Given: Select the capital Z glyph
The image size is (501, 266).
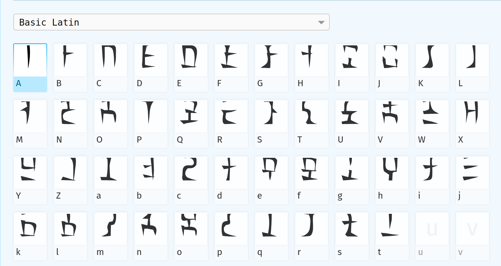Looking at the screenshot, I should (70, 172).
